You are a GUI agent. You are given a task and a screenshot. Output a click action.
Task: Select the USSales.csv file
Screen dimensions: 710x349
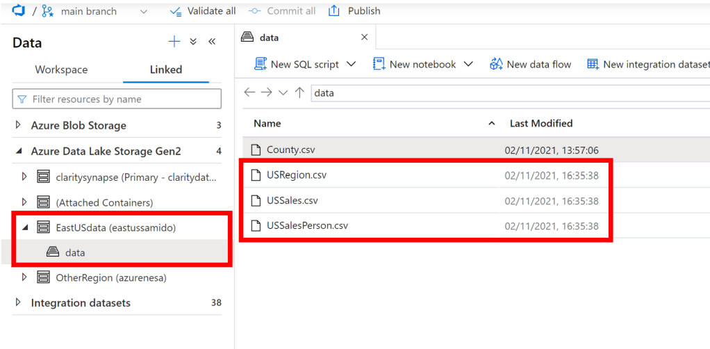(x=292, y=200)
